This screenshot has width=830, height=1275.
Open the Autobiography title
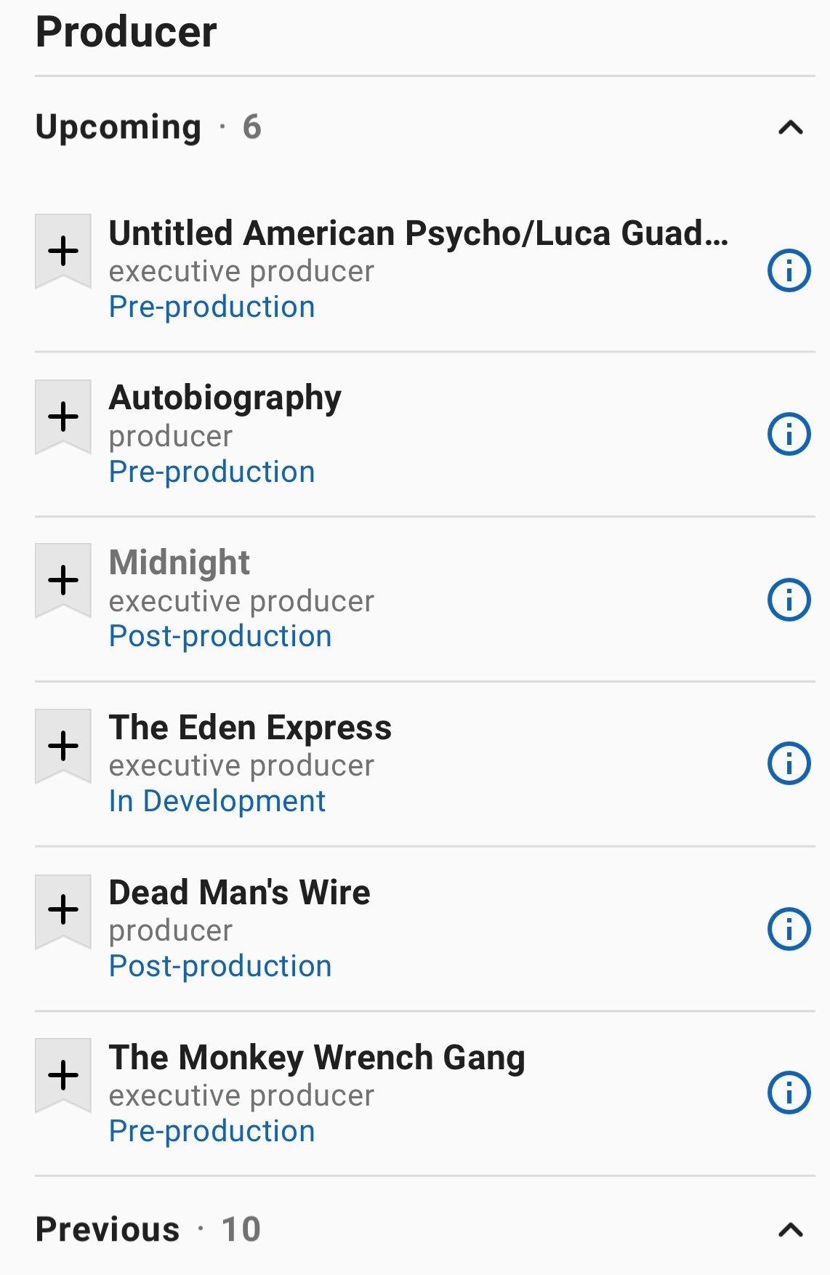(225, 398)
